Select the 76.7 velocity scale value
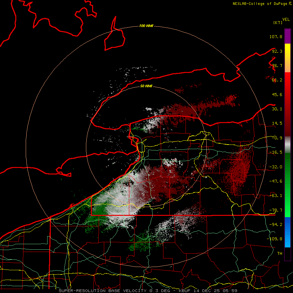Viewport: 293px width, 293px height. (x=277, y=65)
